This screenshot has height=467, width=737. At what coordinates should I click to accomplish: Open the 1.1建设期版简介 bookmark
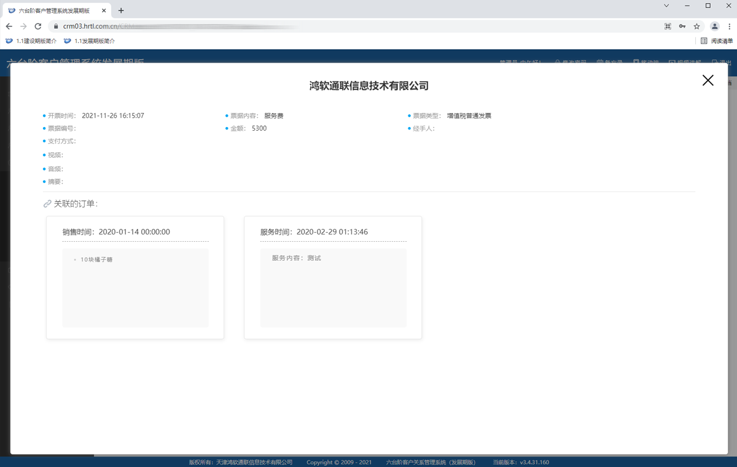pyautogui.click(x=31, y=41)
